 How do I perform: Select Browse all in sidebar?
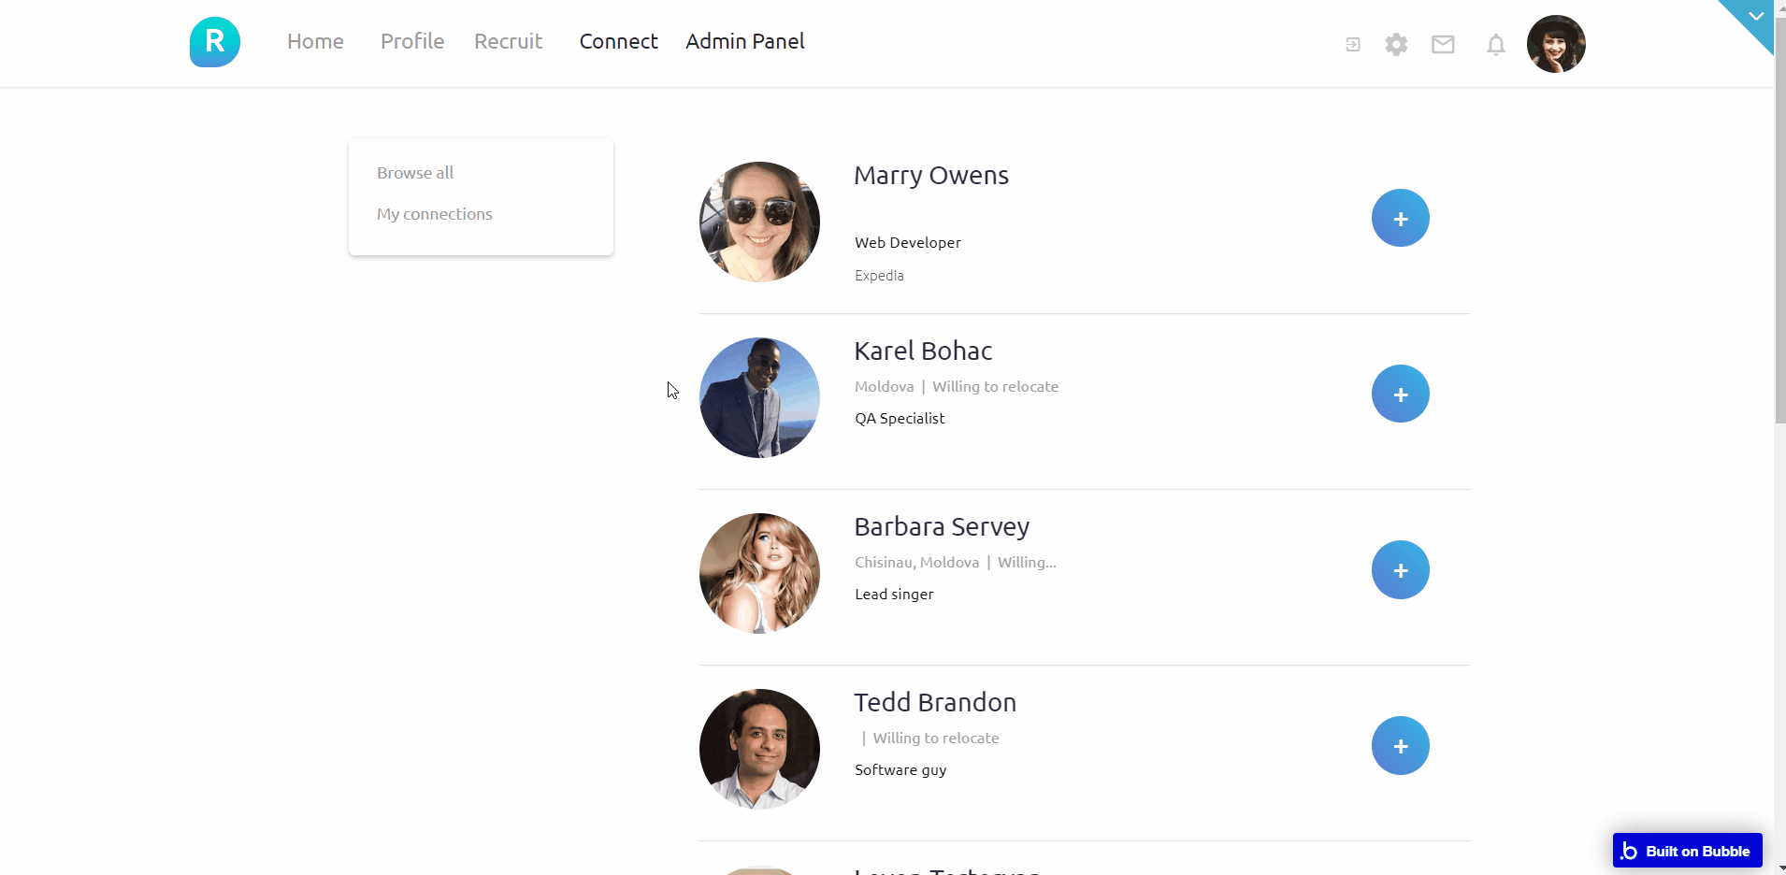[415, 173]
